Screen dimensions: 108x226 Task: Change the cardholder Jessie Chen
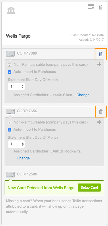[83, 95]
